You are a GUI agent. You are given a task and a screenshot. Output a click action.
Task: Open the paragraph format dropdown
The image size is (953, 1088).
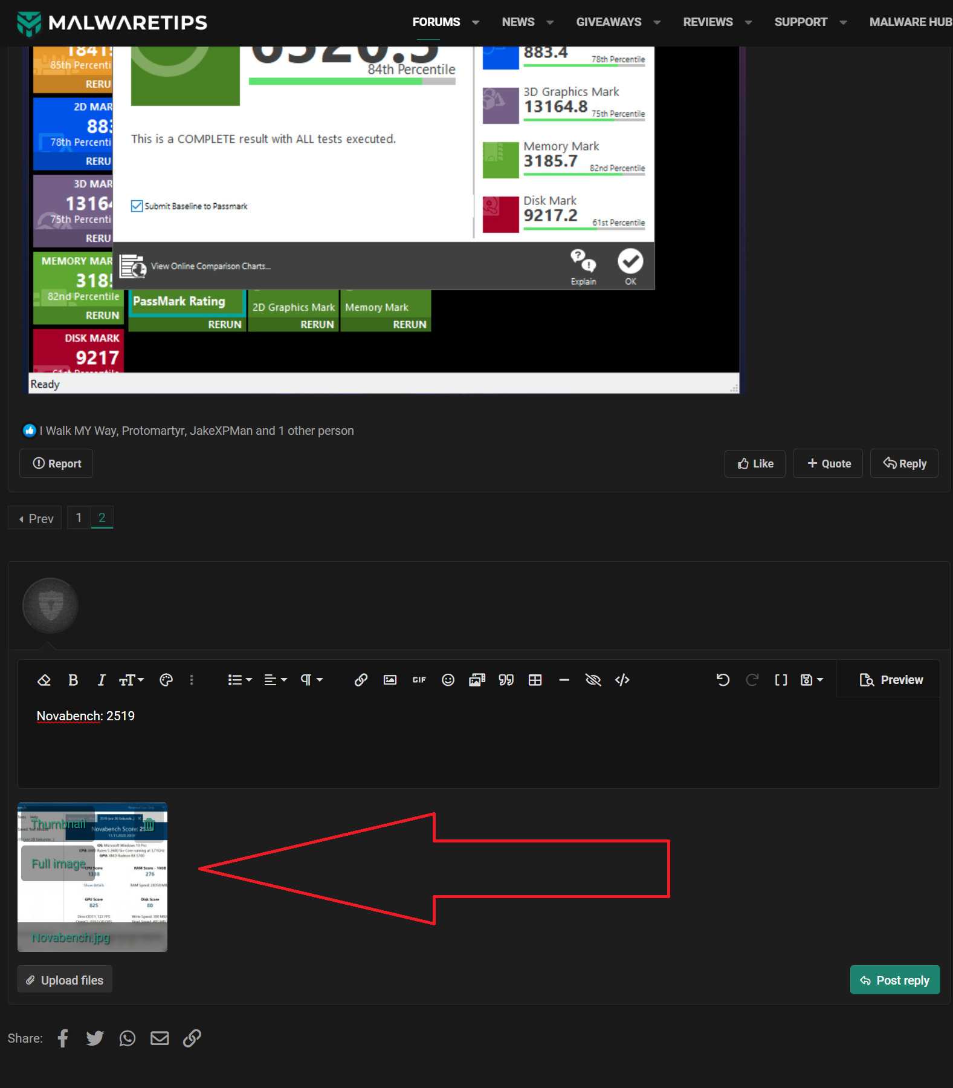311,680
